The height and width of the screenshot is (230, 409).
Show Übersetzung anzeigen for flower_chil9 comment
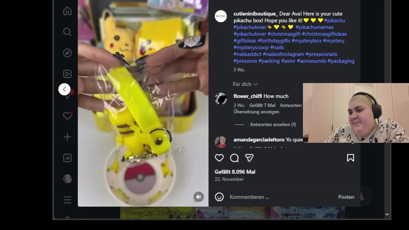tap(256, 112)
